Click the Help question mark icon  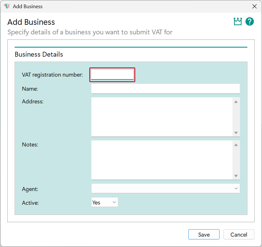click(x=250, y=21)
